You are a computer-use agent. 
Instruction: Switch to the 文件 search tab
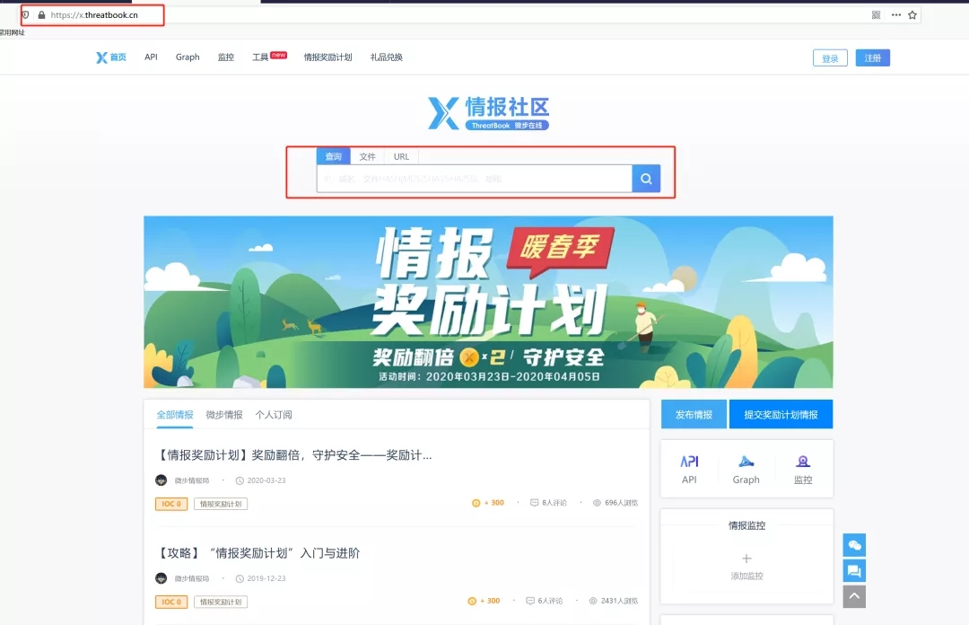tap(367, 156)
